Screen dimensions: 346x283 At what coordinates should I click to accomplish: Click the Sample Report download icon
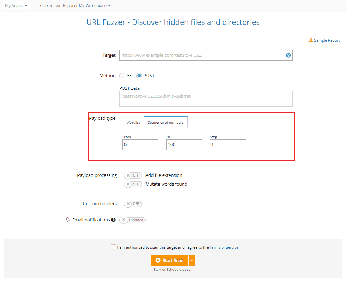[x=311, y=40]
